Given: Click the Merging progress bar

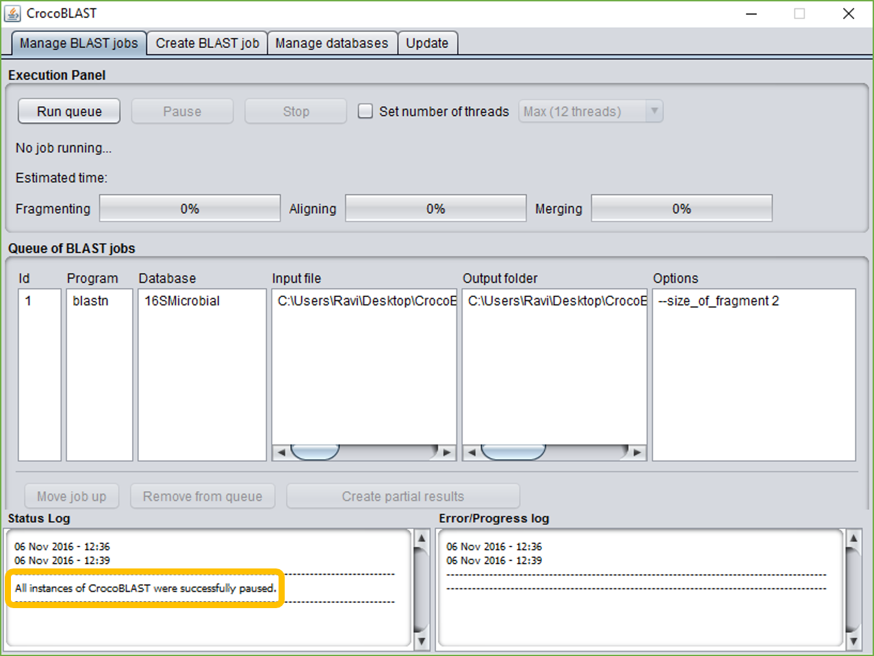Looking at the screenshot, I should tap(682, 209).
